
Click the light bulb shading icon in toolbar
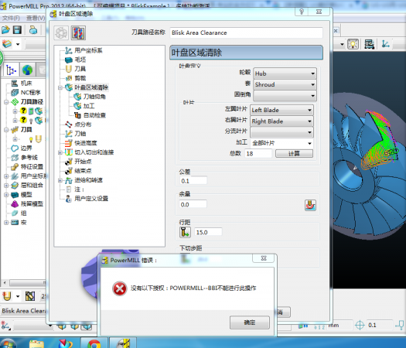pos(353,44)
